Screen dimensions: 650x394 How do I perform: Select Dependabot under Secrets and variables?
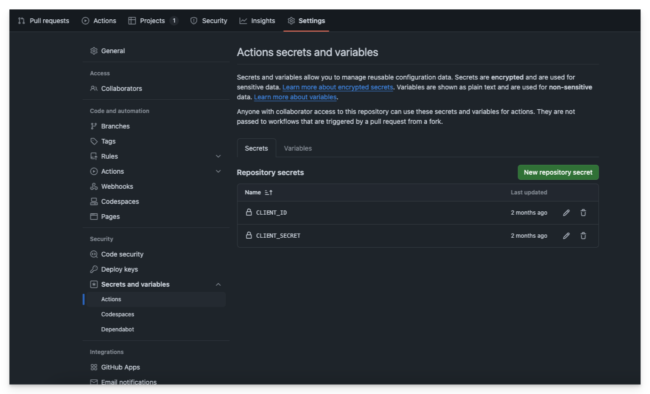click(x=117, y=329)
